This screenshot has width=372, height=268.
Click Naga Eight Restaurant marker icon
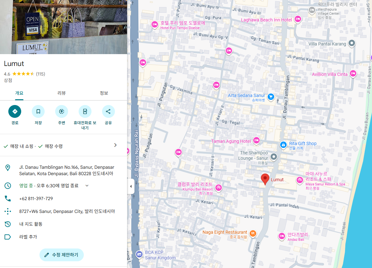[x=253, y=233]
